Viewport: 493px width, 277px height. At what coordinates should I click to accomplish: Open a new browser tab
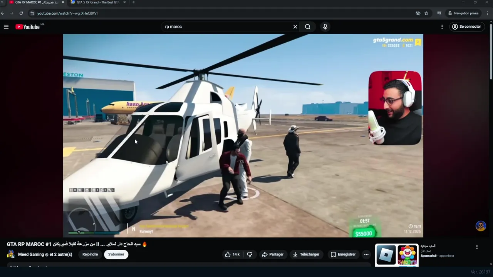[x=134, y=2]
